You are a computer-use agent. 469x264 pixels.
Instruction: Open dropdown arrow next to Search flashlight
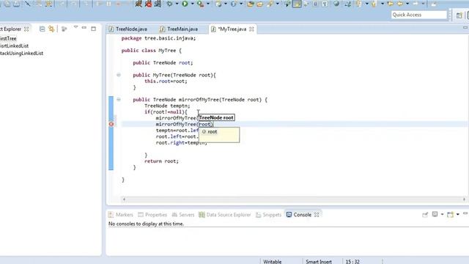pyautogui.click(x=277, y=4)
